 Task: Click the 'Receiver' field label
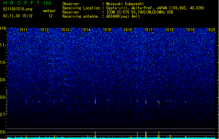(x=71, y=12)
